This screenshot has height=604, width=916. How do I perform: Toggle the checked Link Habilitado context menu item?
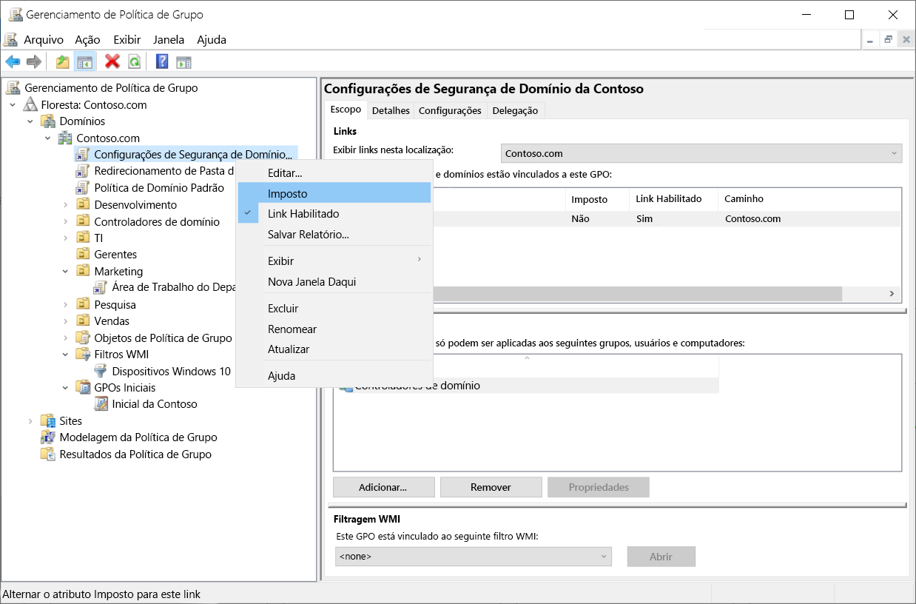coord(334,214)
